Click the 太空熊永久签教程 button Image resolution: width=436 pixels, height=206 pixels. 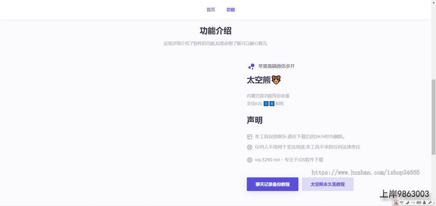coord(327,184)
